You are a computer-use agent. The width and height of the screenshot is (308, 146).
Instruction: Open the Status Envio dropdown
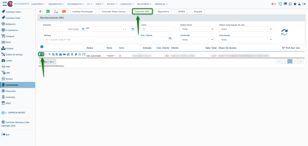pyautogui.click(x=197, y=29)
